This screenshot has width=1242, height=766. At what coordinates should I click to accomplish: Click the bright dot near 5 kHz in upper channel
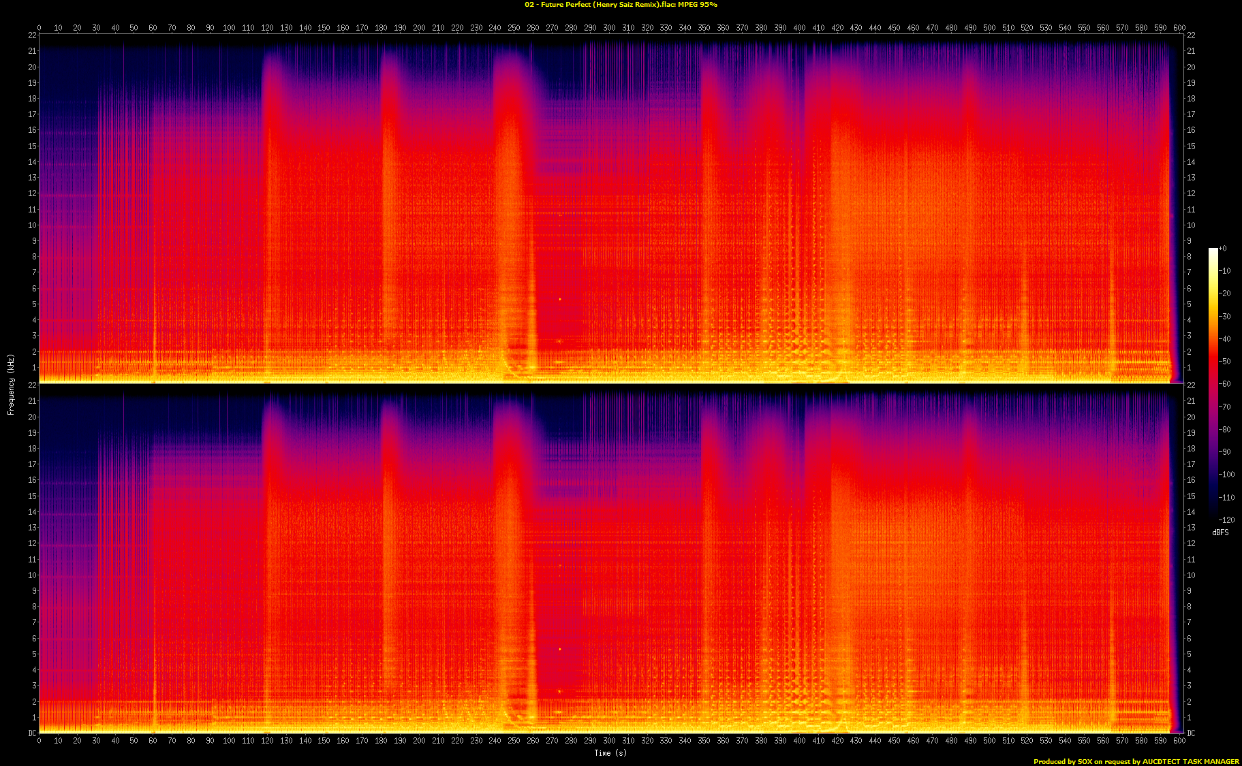pyautogui.click(x=560, y=300)
